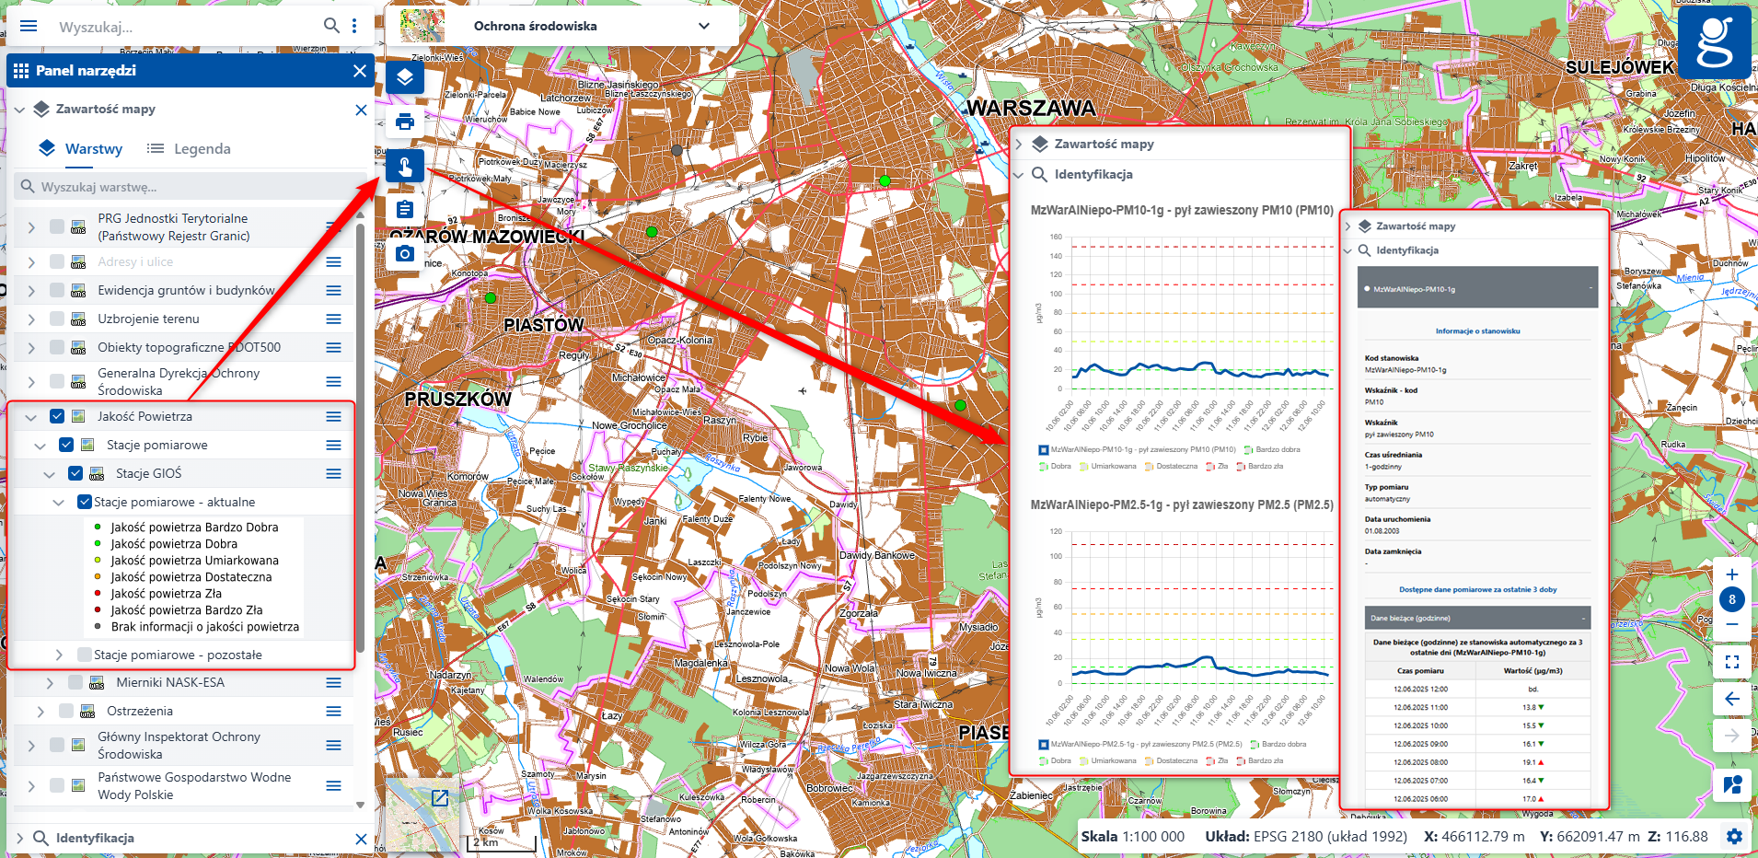Expand the Ewidencja gruntów i budynków layer
This screenshot has width=1758, height=858.
click(x=31, y=291)
